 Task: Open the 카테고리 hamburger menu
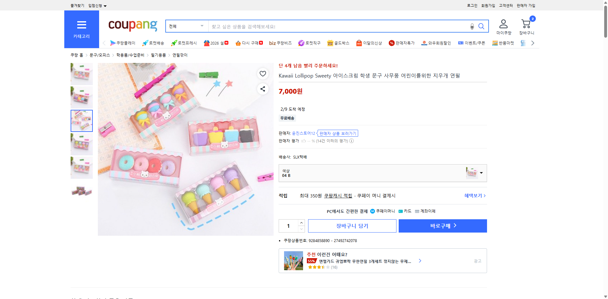point(81,25)
